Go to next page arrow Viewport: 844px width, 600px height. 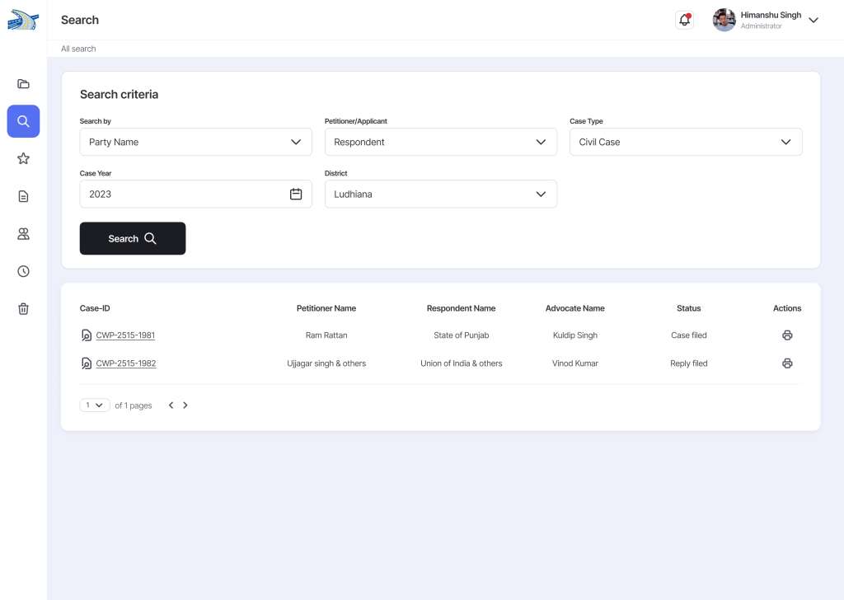click(x=185, y=405)
